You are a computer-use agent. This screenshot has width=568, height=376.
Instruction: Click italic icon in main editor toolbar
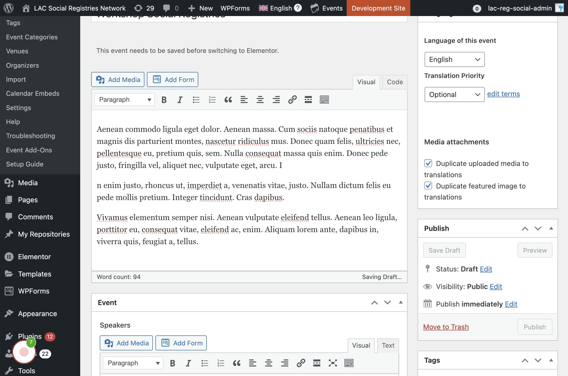[x=180, y=100]
